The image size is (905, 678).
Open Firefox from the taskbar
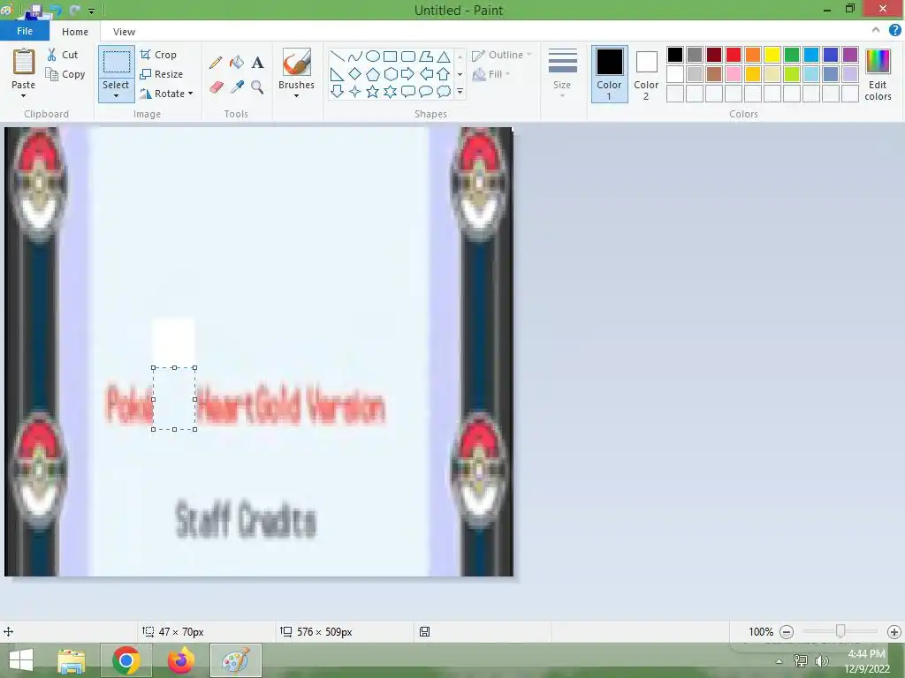[x=180, y=660]
